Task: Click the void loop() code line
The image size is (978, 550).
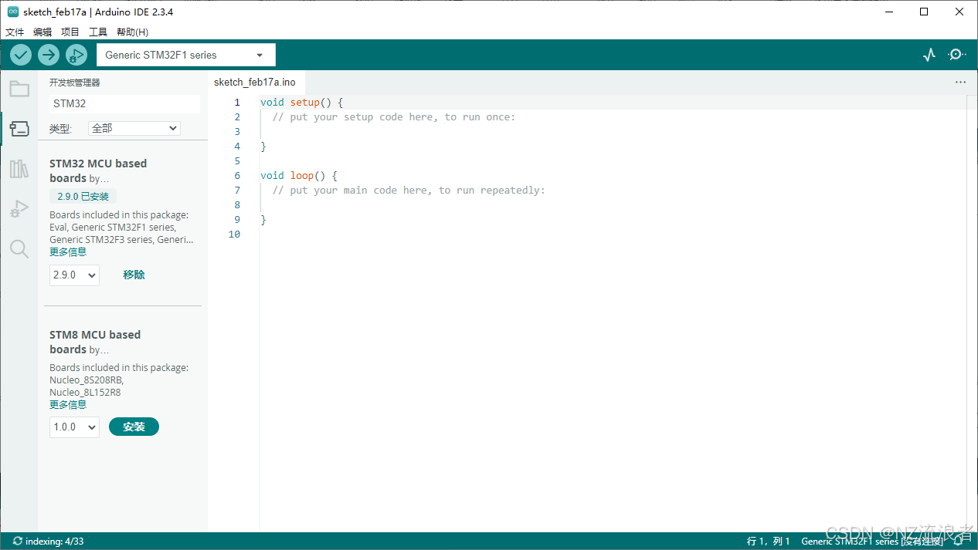Action: (298, 175)
